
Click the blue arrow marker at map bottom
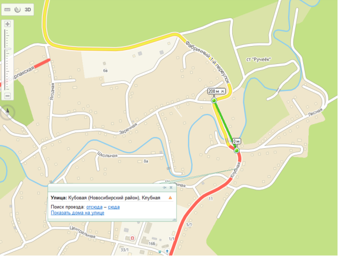pos(167,251)
